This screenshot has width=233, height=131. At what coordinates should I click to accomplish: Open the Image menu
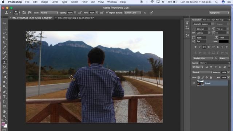pyautogui.click(x=44, y=2)
